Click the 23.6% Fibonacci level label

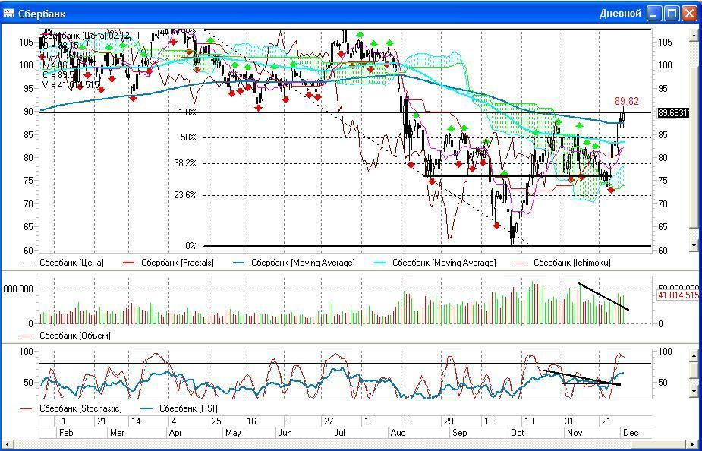(x=185, y=195)
